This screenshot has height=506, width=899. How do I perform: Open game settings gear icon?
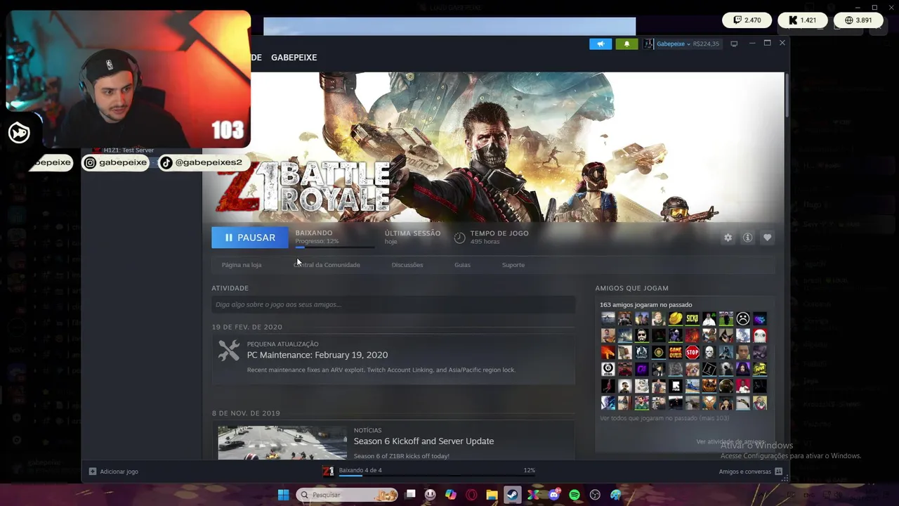728,238
